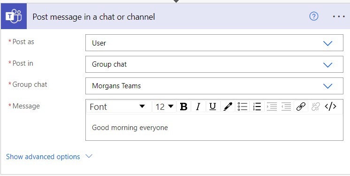Open the font color highlighter tool
350x176 pixels.
pos(228,107)
